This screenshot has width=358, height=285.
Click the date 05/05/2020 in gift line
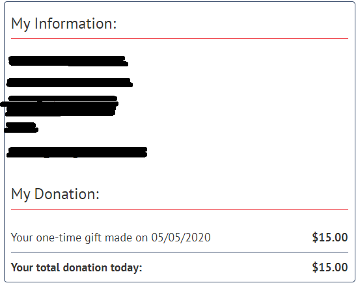[181, 238]
